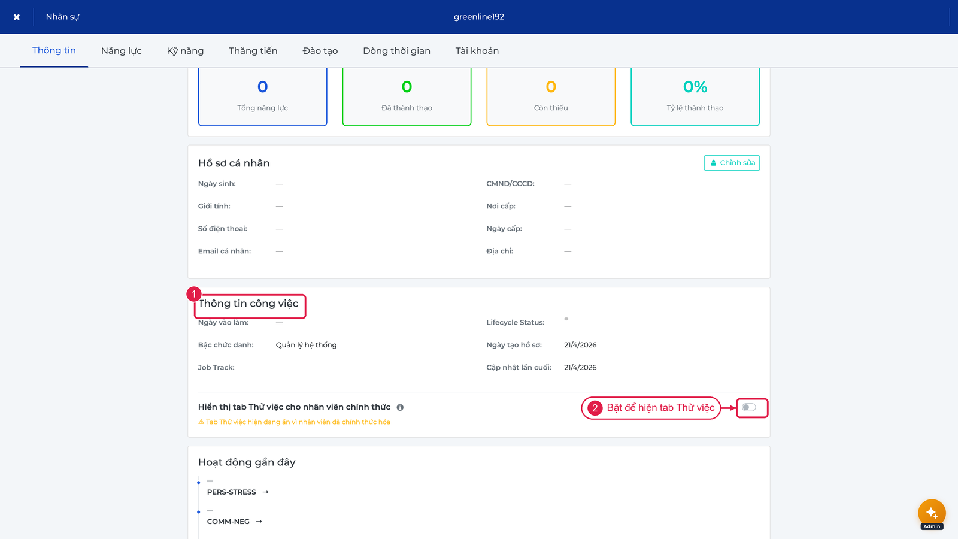Image resolution: width=958 pixels, height=539 pixels.
Task: Click the Tỷ lệ thành thạo card
Action: (695, 96)
